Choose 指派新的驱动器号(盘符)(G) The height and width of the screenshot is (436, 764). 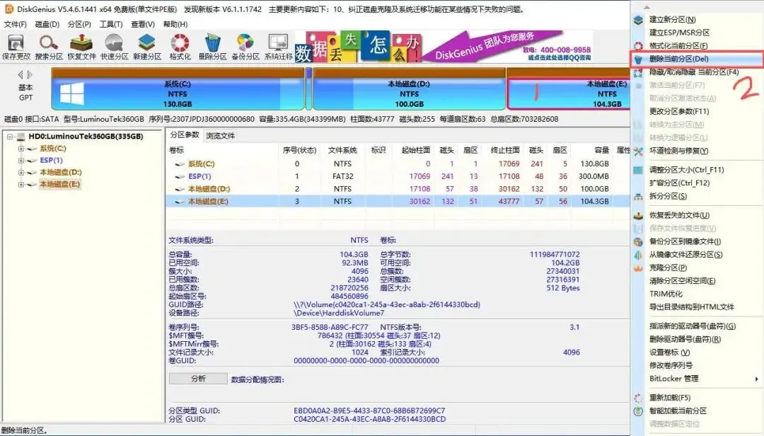click(x=693, y=326)
